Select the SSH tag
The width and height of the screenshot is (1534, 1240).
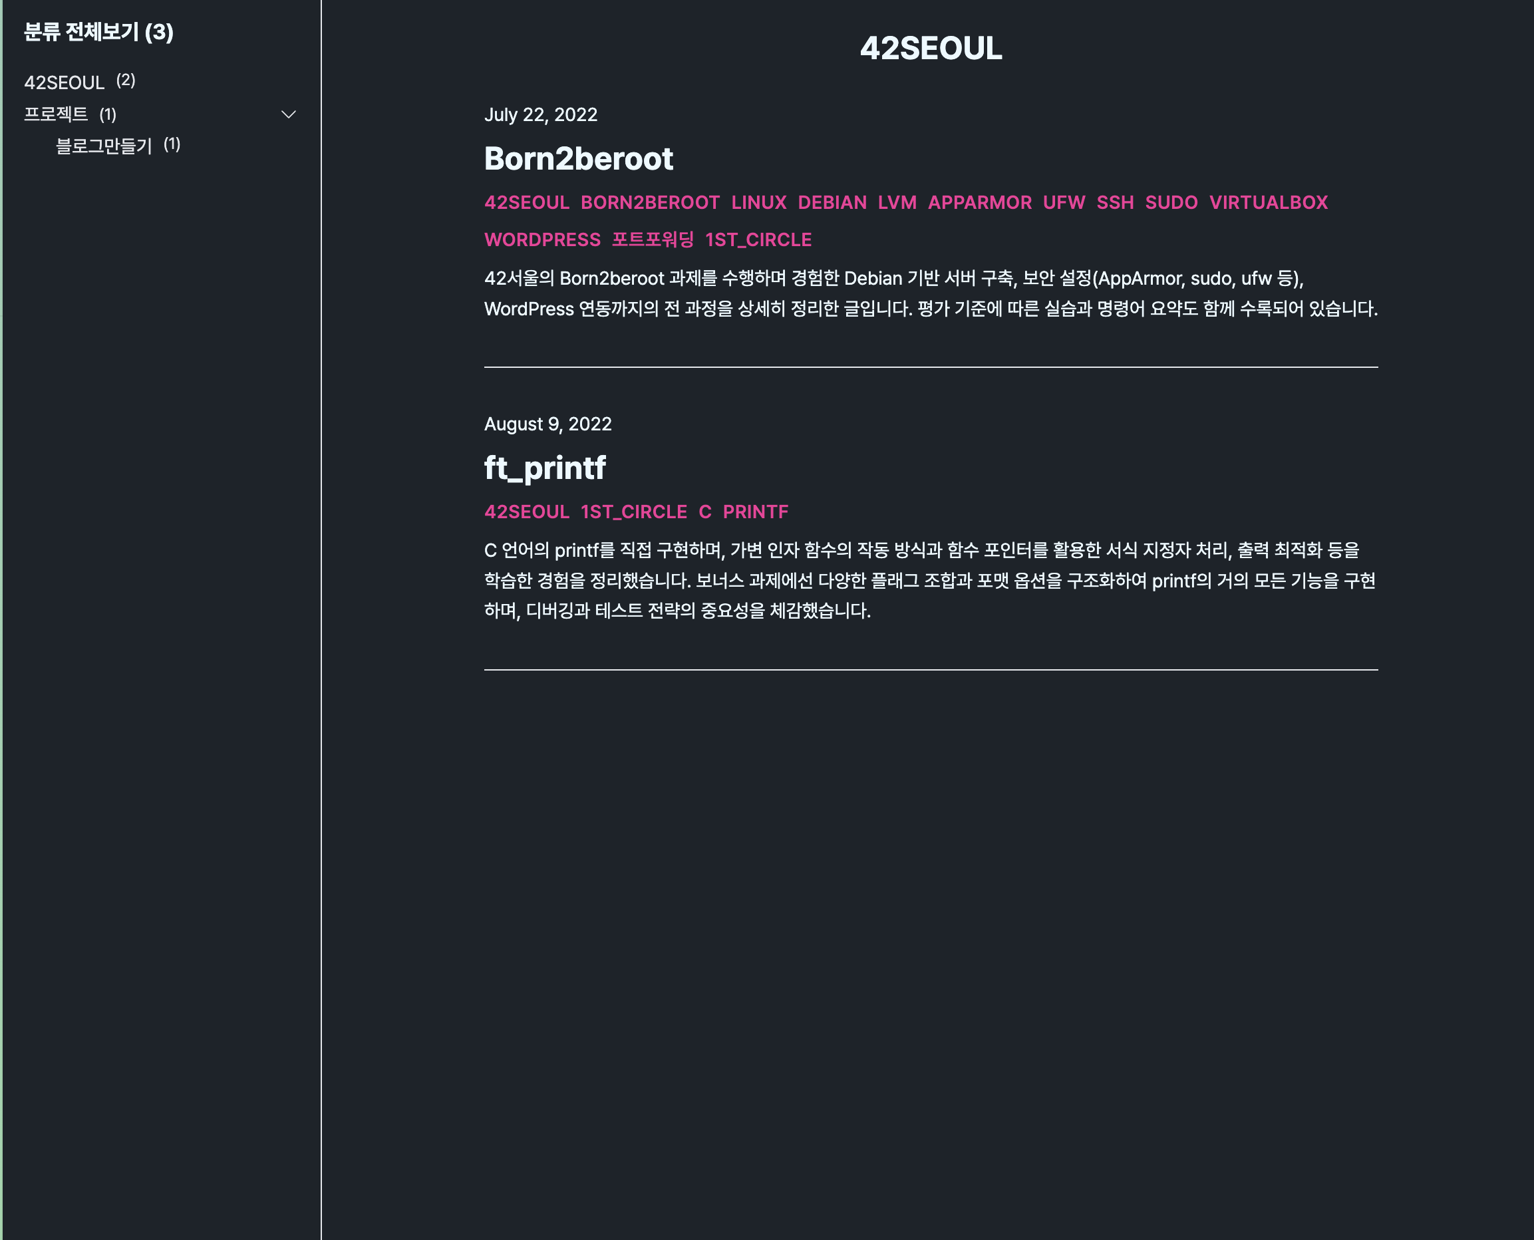tap(1115, 203)
